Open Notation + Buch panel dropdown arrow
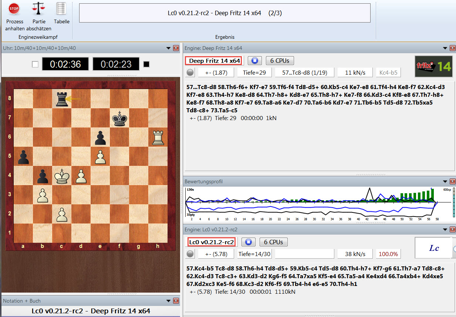 [169, 301]
